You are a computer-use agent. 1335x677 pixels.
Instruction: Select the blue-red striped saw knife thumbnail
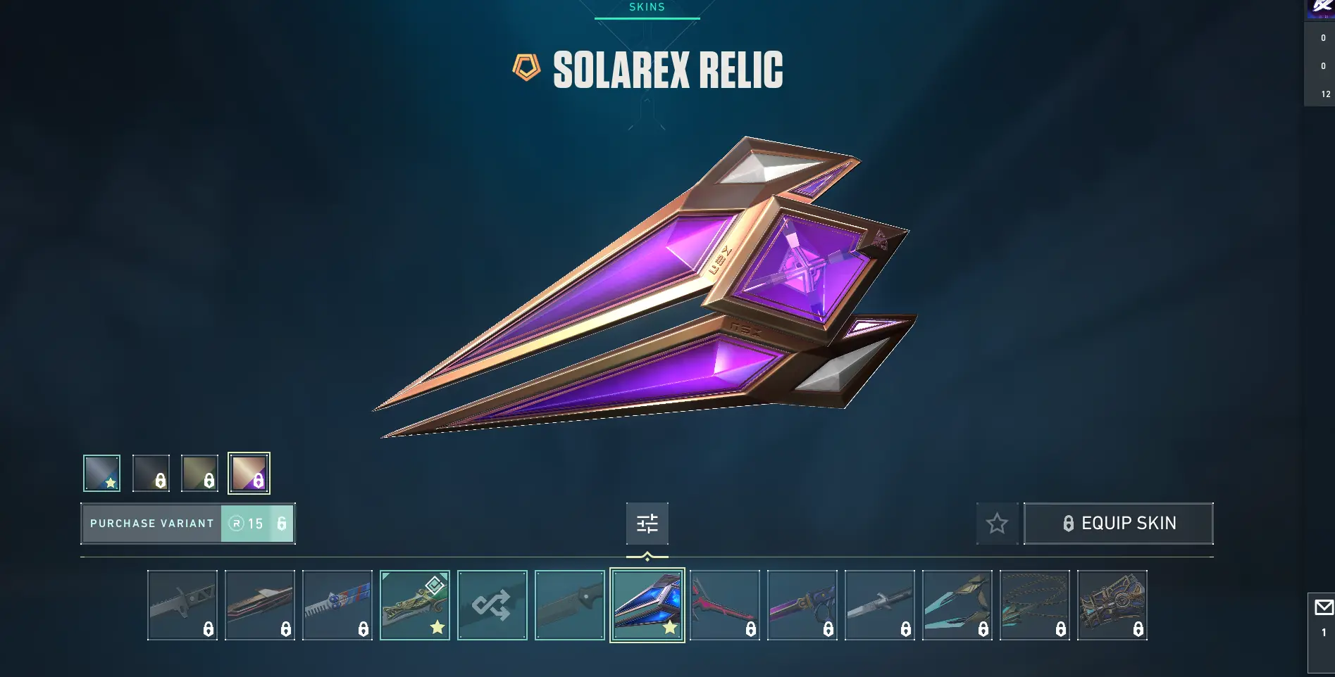(x=337, y=605)
